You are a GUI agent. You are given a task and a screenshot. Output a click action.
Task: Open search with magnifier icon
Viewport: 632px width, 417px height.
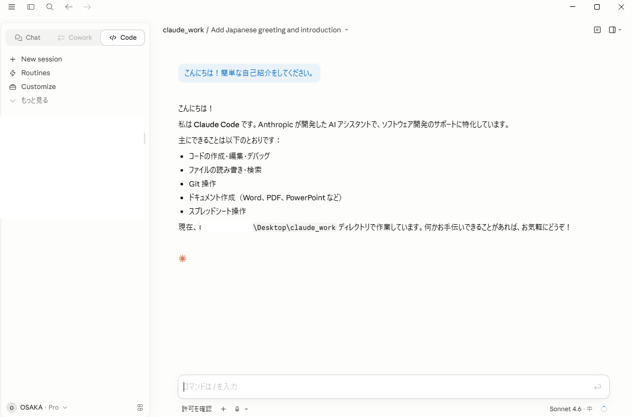49,7
